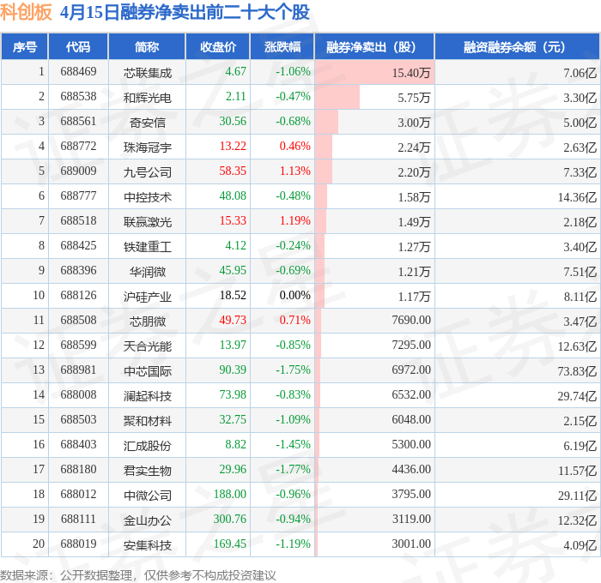Click the 序号 column header

[25, 46]
